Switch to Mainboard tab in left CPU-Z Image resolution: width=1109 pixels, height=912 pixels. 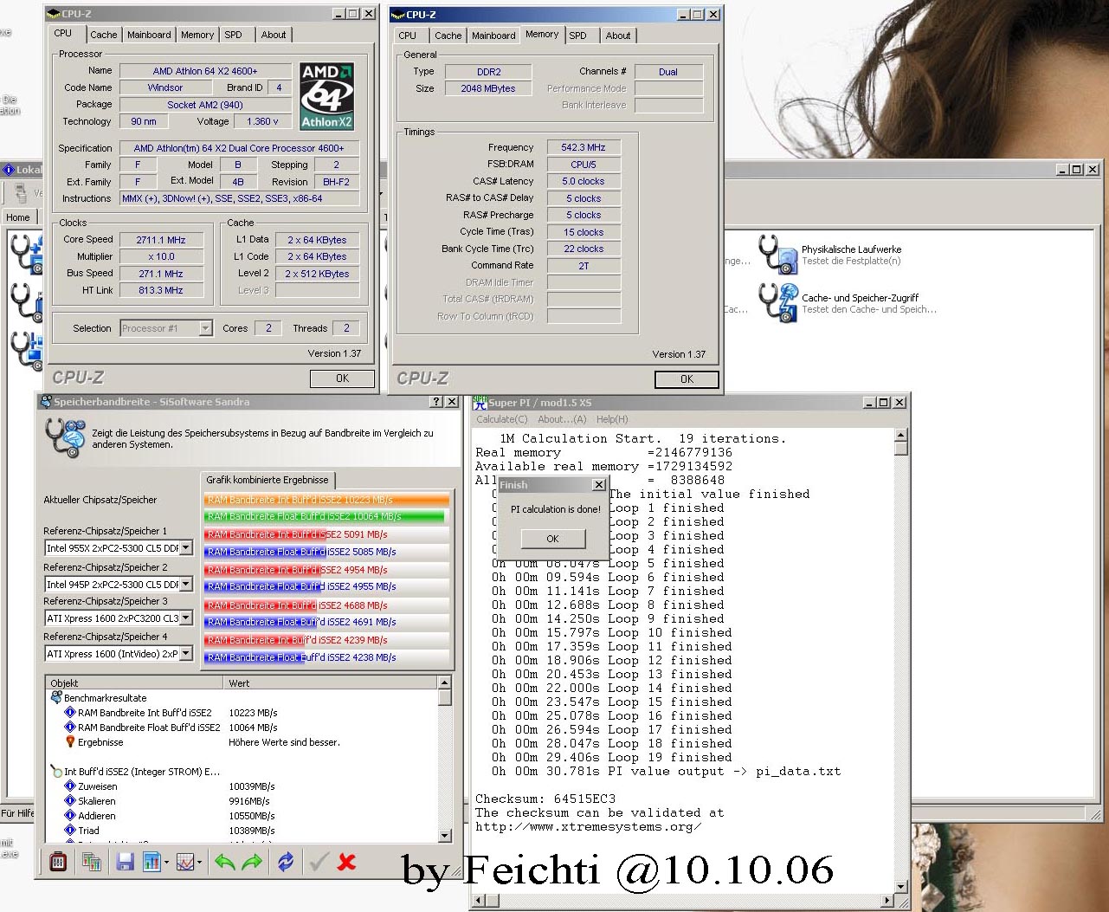(x=149, y=35)
